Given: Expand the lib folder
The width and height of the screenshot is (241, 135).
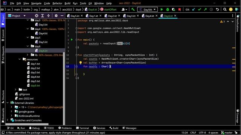Looking at the screenshot, I should (x=27, y=55).
